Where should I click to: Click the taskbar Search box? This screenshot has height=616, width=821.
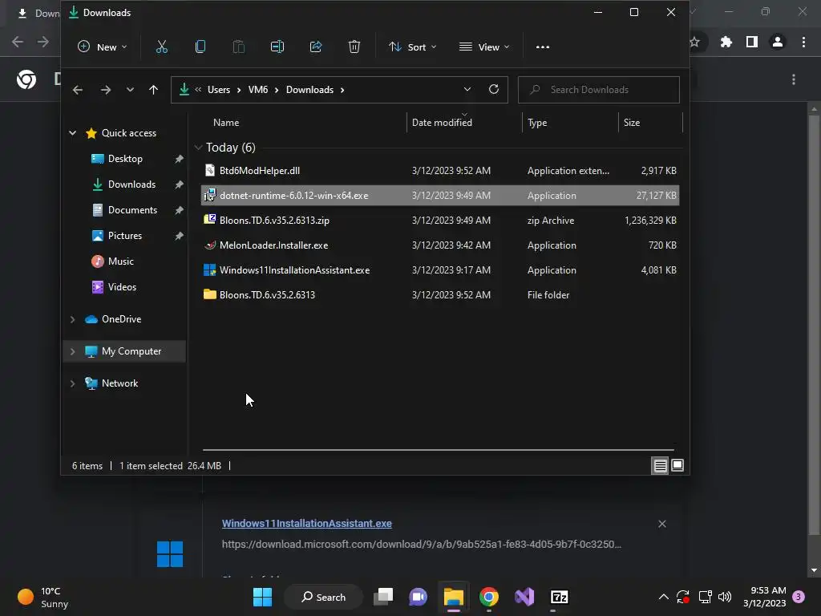(x=324, y=597)
